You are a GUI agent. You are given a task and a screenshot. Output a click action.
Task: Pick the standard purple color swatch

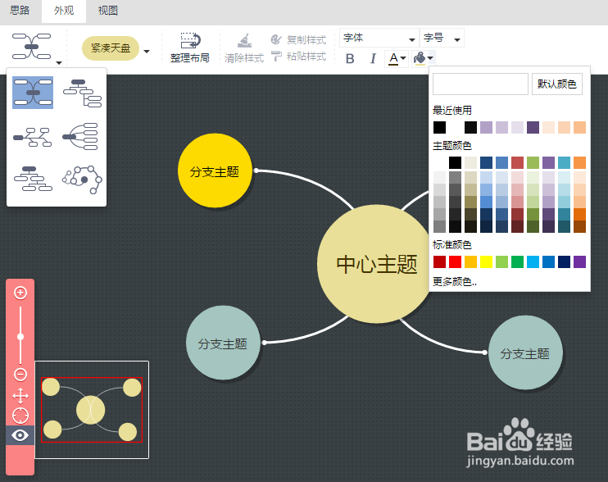(x=579, y=261)
